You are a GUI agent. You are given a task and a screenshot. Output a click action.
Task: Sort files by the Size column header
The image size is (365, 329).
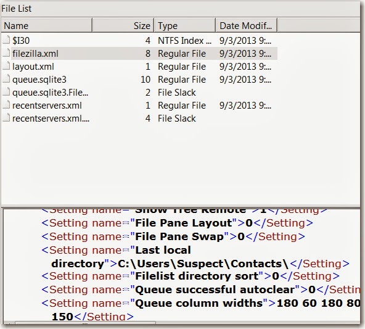coord(123,25)
